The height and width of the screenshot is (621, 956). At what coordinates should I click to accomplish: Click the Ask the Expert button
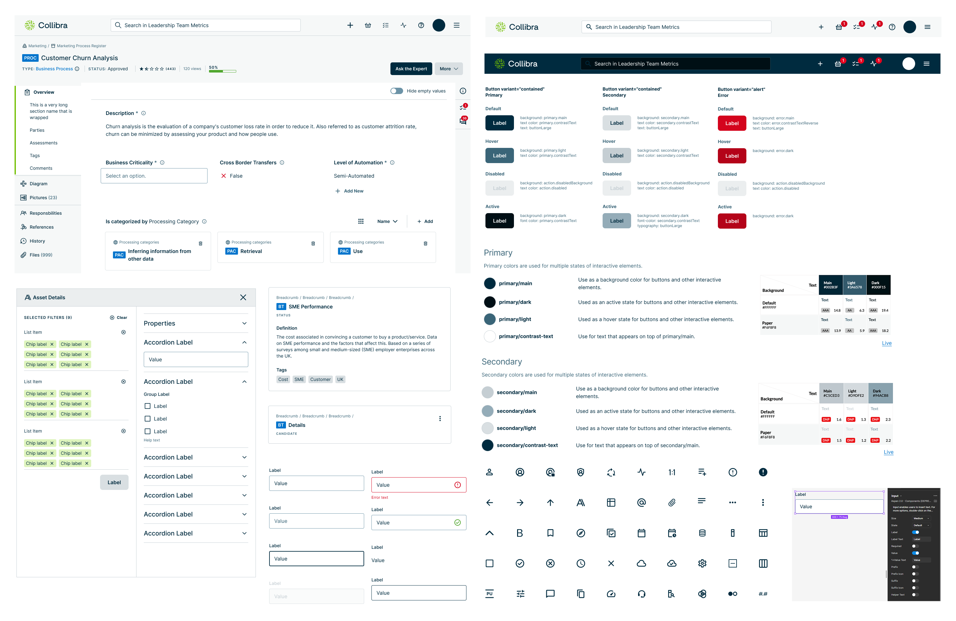411,69
